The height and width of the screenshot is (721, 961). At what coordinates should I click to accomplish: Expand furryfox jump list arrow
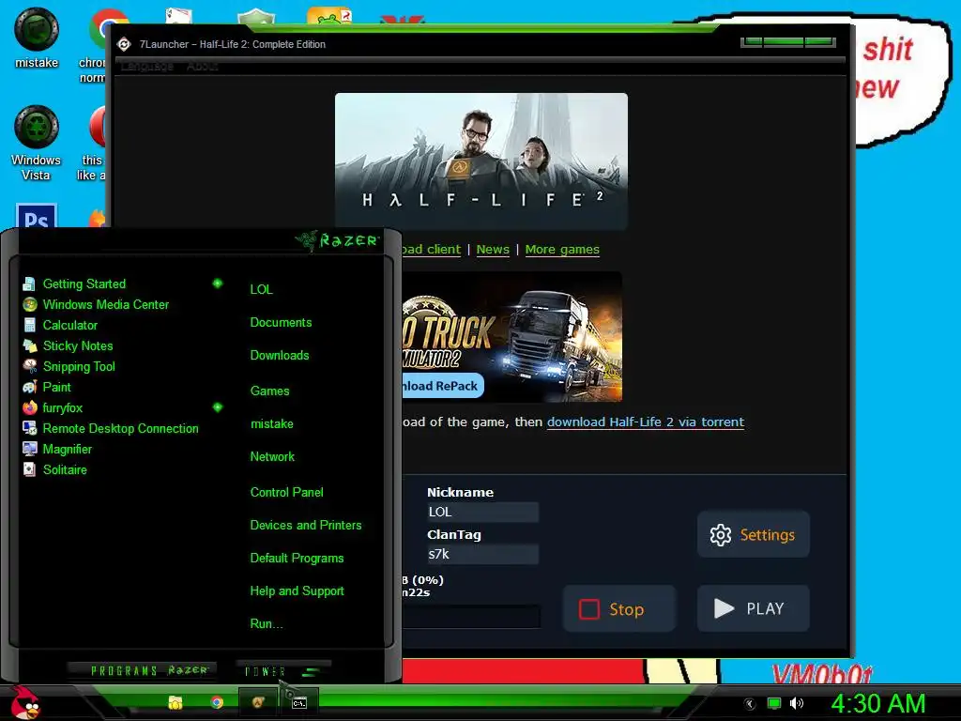218,407
